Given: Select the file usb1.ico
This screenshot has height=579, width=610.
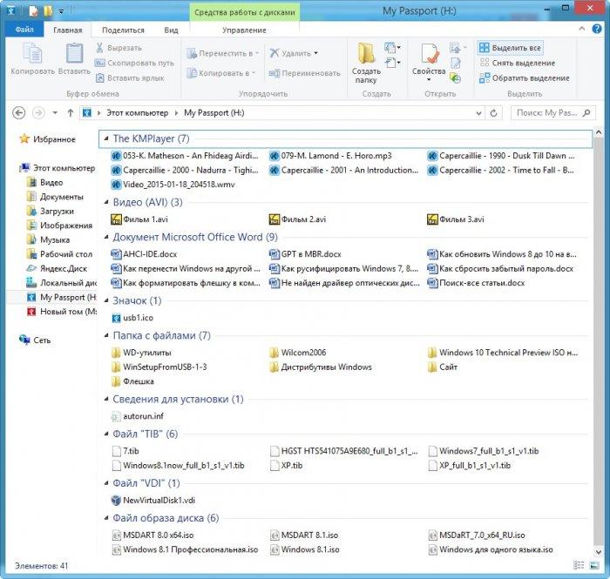Looking at the screenshot, I should (x=132, y=318).
